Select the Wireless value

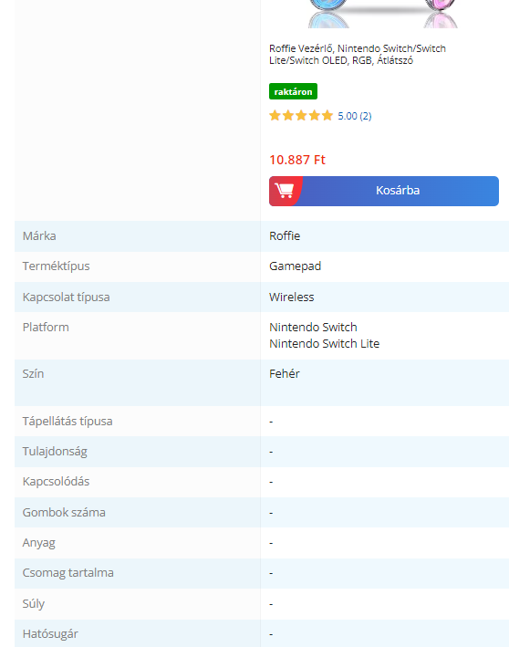292,297
